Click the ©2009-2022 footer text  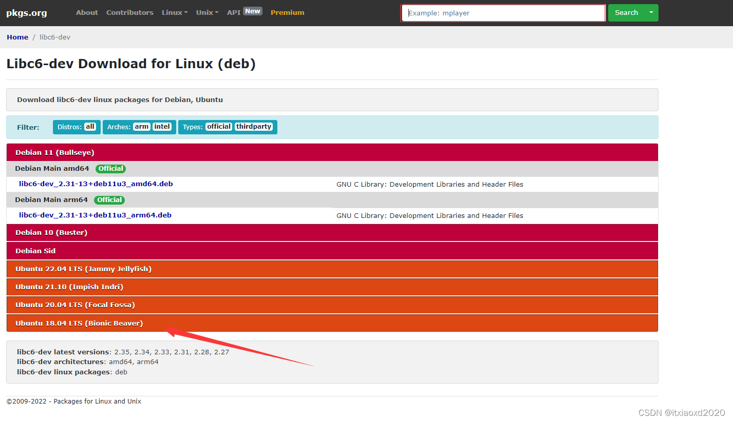click(x=74, y=401)
